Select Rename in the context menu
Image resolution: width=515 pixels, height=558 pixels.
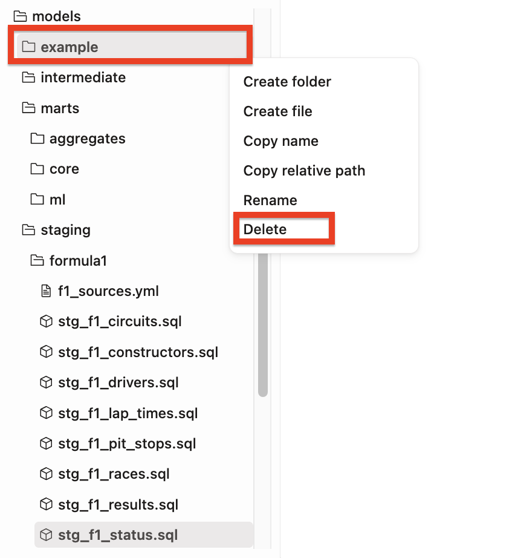tap(270, 200)
